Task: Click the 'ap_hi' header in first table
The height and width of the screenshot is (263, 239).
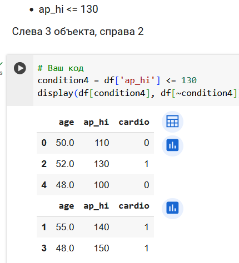Action: tap(96, 122)
